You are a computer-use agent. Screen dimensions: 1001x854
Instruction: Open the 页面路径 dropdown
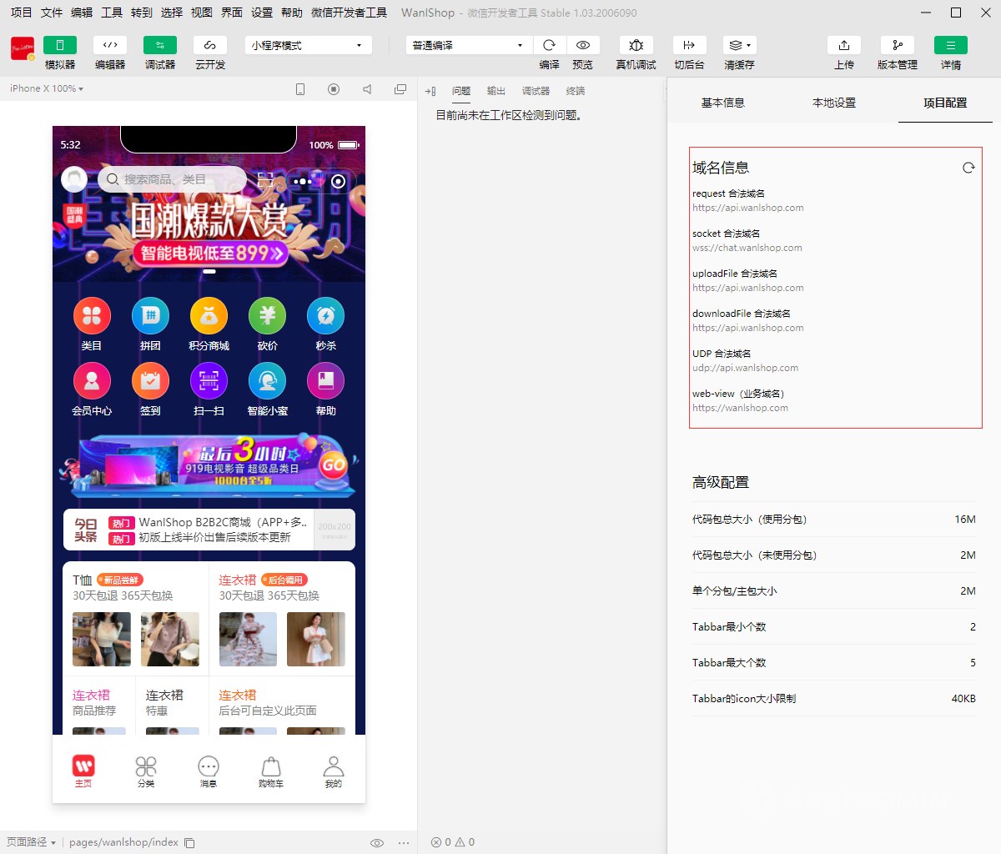[x=31, y=842]
